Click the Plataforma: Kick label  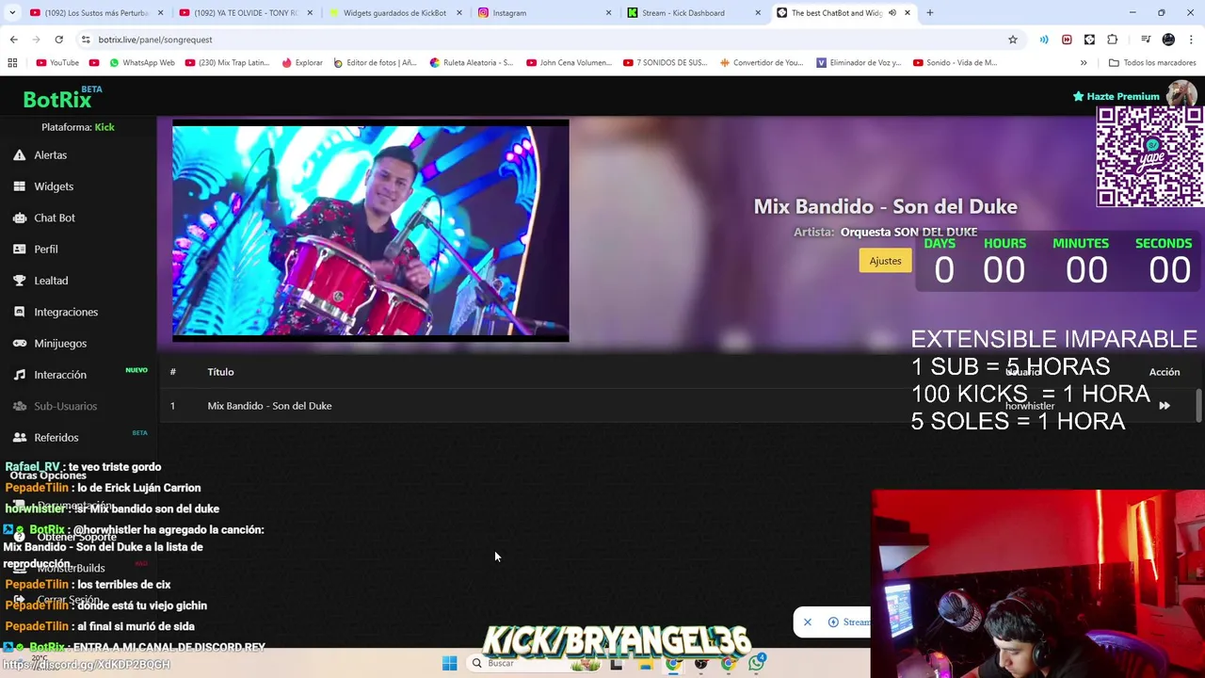point(78,127)
